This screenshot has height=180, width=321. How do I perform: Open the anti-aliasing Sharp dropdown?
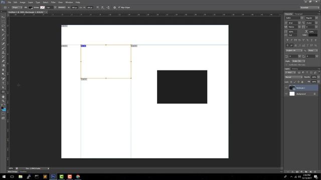point(312,50)
